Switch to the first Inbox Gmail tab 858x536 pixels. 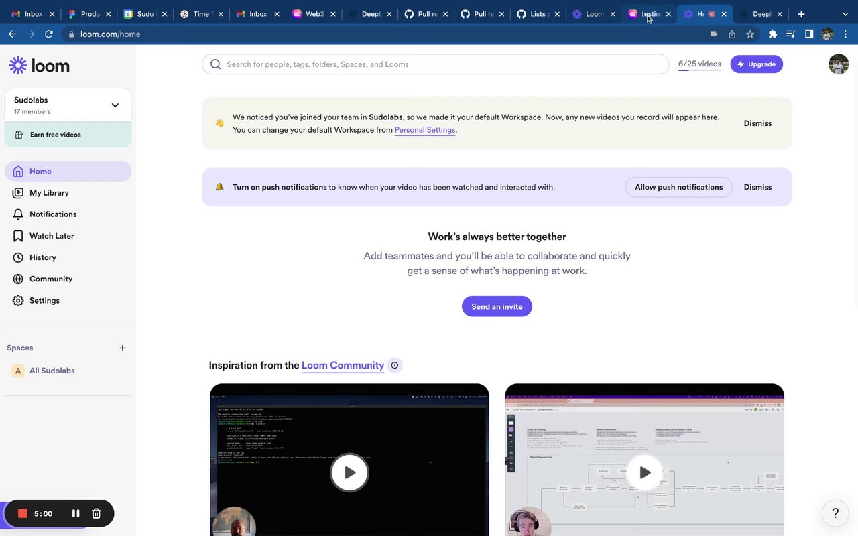click(32, 13)
